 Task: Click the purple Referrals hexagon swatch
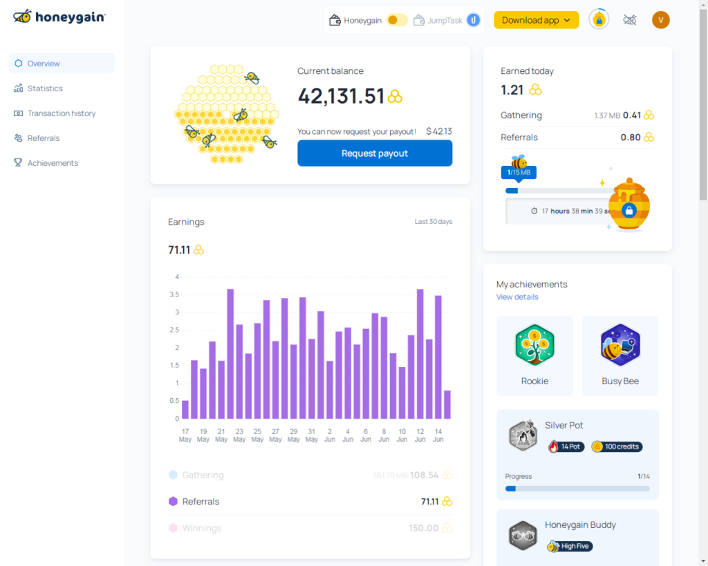point(173,502)
